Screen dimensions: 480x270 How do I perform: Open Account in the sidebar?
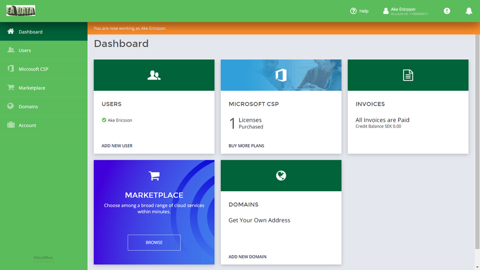pyautogui.click(x=44, y=126)
